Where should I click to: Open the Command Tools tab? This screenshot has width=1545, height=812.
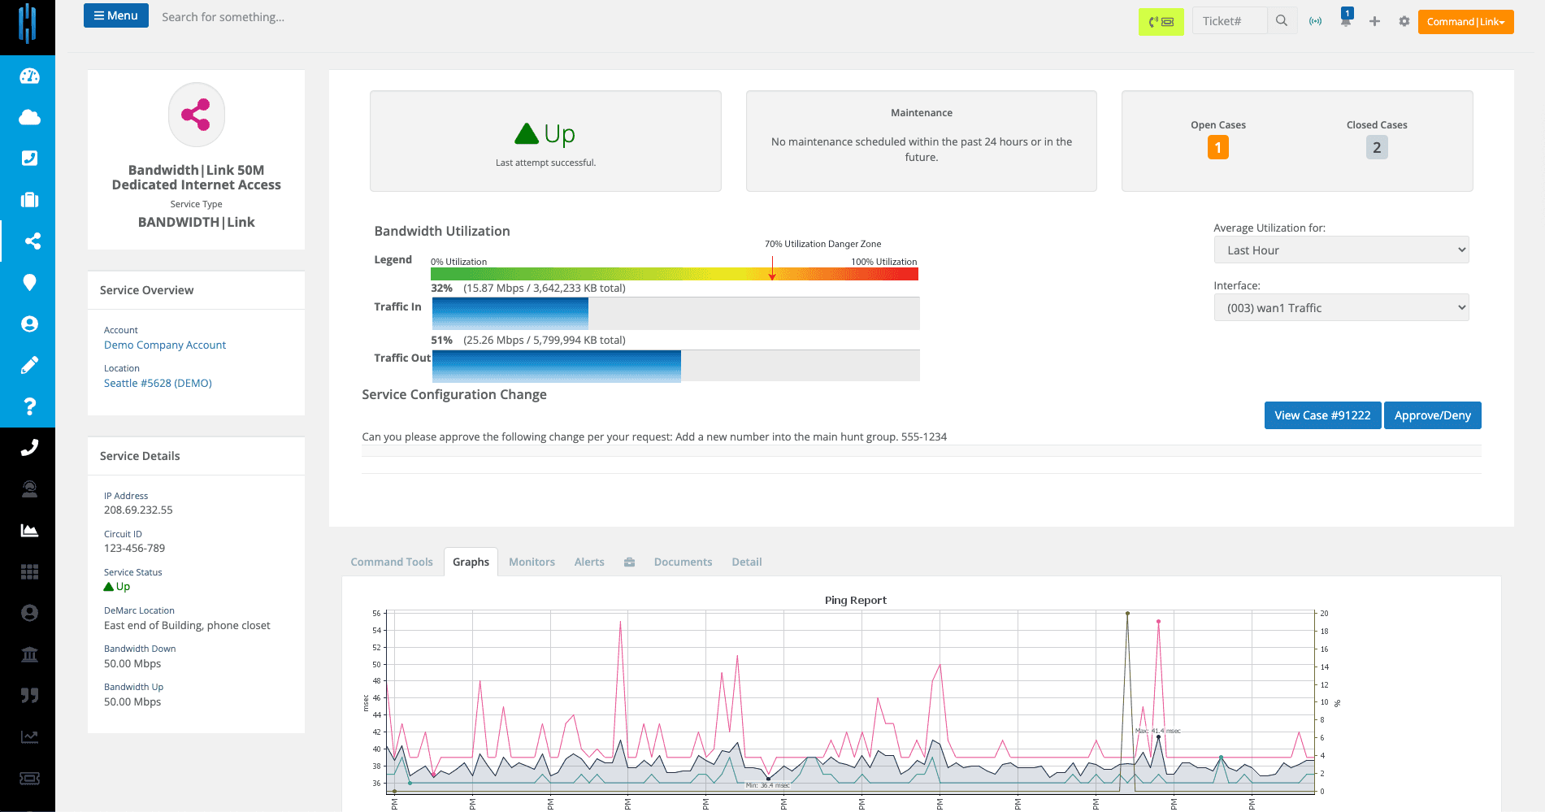(392, 562)
